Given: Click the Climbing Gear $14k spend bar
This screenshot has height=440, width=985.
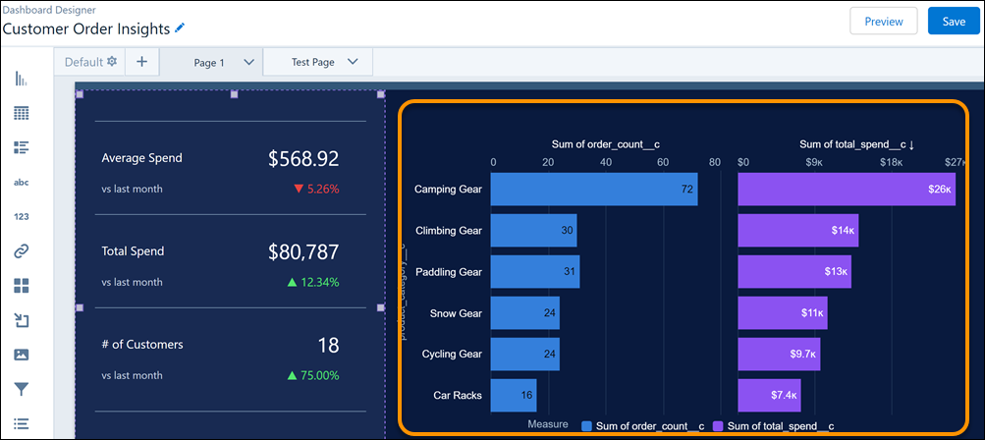Looking at the screenshot, I should (797, 231).
